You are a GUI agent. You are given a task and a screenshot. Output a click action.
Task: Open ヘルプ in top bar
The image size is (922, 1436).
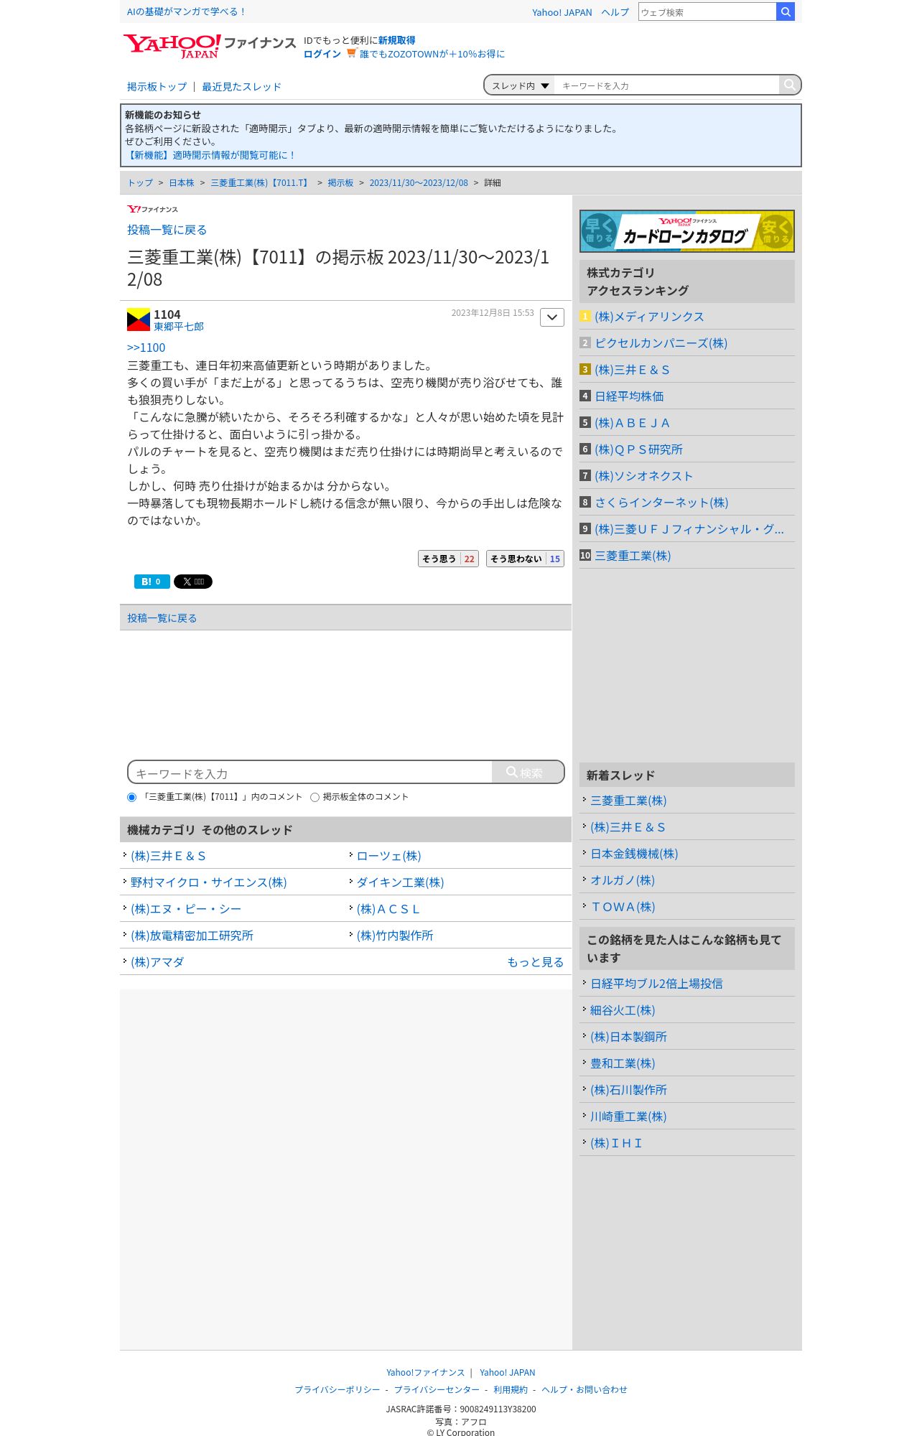(615, 12)
